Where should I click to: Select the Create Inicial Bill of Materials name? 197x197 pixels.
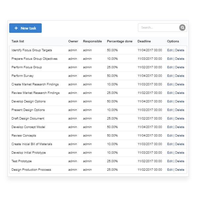(x=32, y=144)
